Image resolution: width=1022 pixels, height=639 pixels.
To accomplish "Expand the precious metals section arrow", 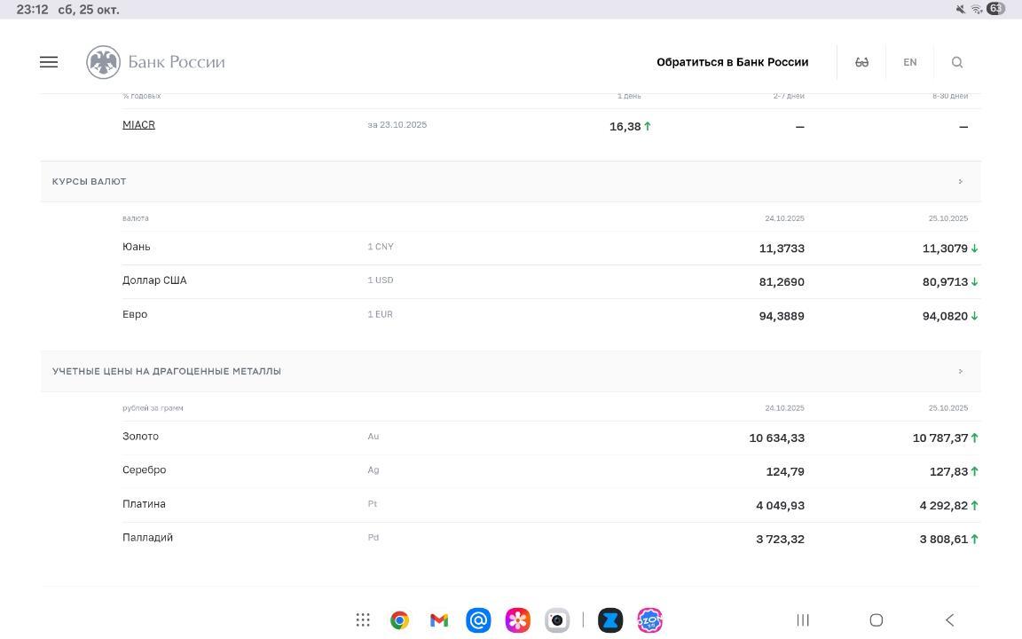I will tap(960, 372).
